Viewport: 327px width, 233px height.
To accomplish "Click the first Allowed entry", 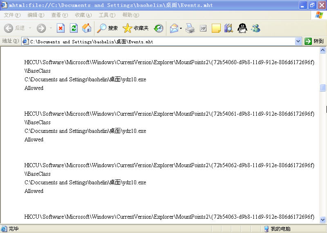I will tap(34, 88).
